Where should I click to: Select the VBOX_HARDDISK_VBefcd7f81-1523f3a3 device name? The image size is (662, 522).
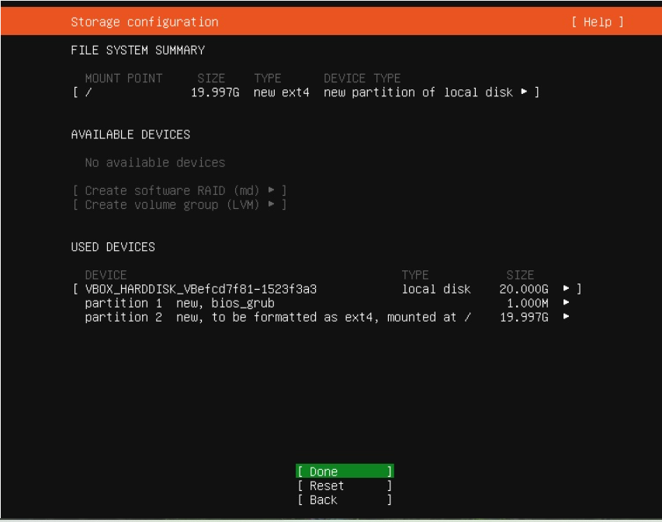(201, 289)
